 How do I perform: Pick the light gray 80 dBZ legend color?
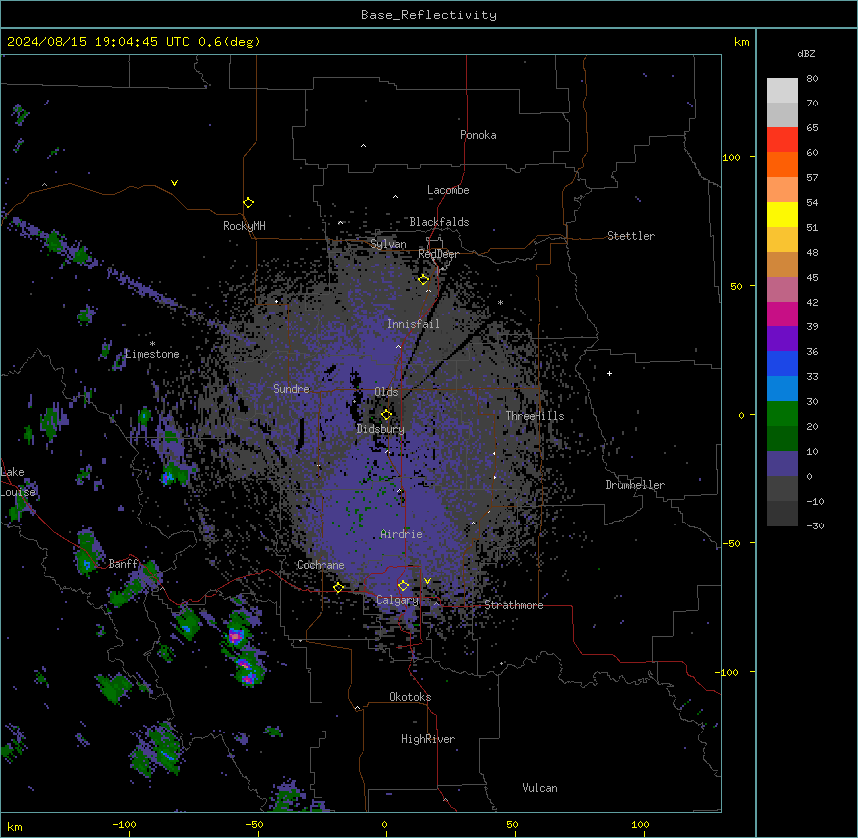[782, 90]
